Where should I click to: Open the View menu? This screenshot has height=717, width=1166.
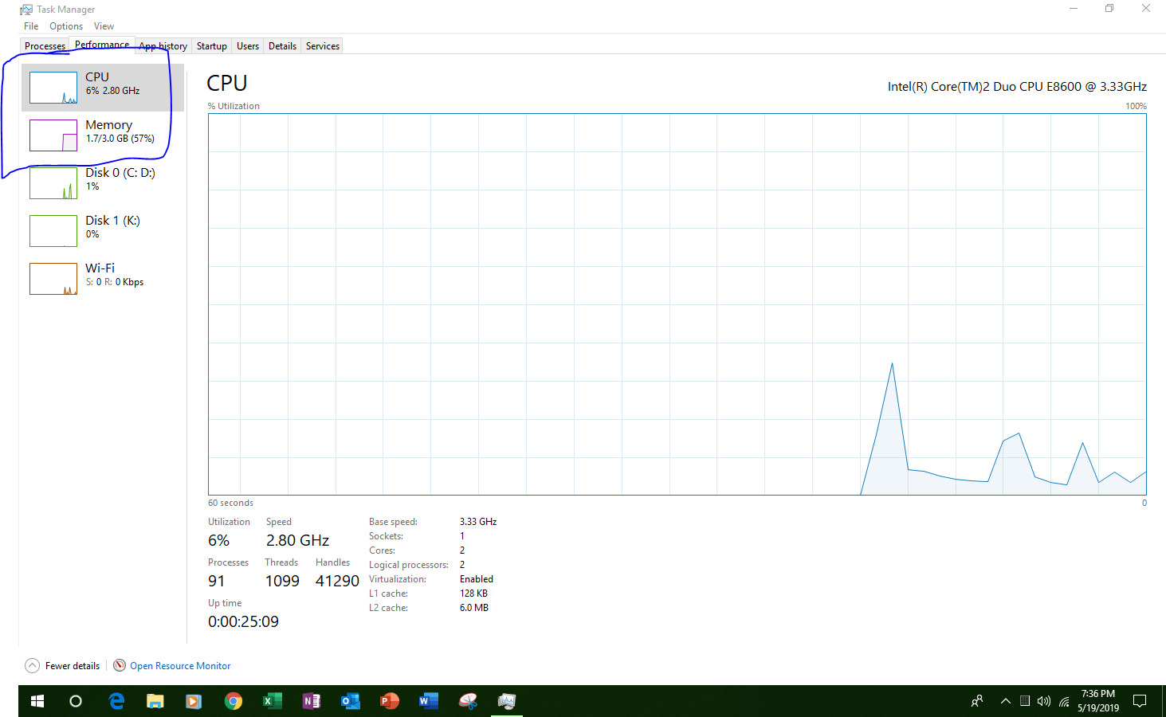pos(104,26)
